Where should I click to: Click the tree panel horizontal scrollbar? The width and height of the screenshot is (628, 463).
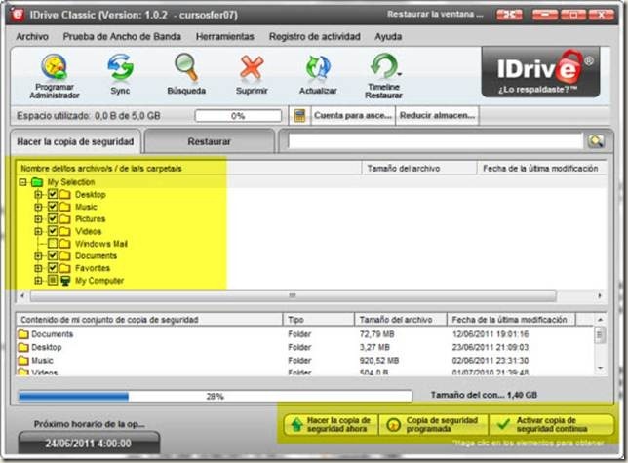(x=294, y=296)
